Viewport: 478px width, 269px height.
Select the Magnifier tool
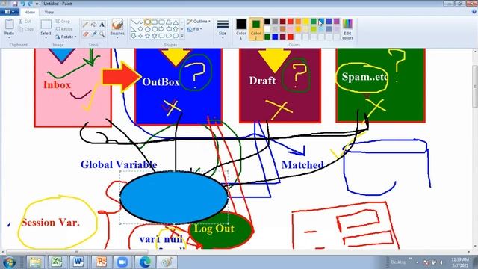click(x=102, y=34)
